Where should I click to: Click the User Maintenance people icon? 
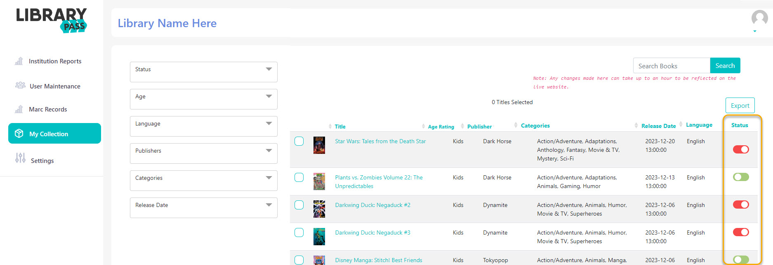tap(20, 85)
